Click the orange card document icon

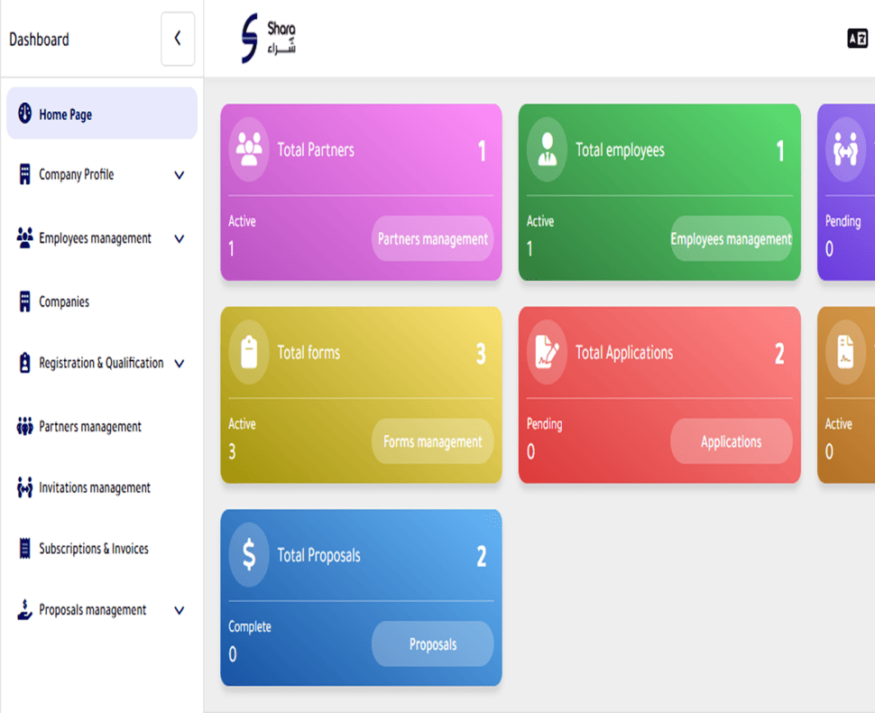[x=845, y=352]
